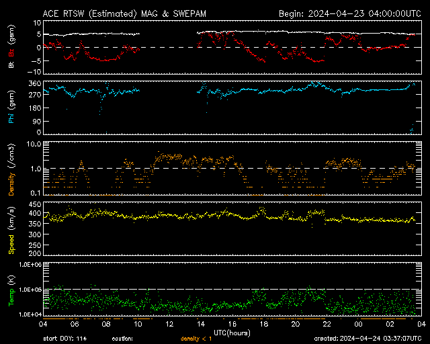Click the yellow Speed (km/s) axis label
This screenshot has width=430, height=344.
click(11, 228)
